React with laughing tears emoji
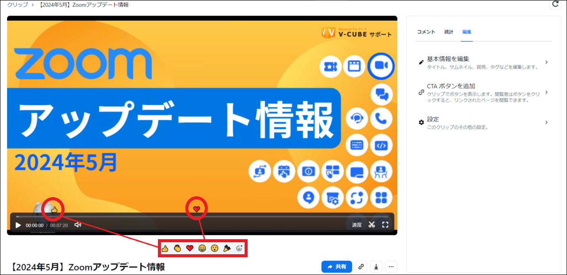Viewport: 567px width, 275px height. [202, 248]
